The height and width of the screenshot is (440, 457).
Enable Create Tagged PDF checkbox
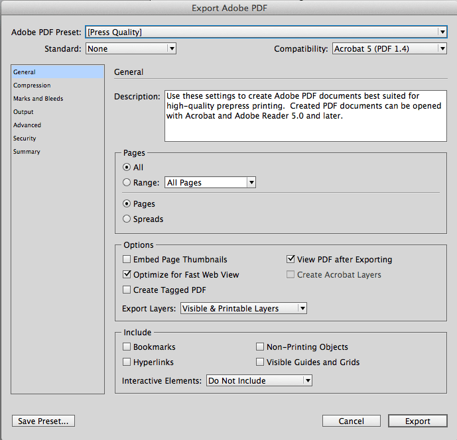click(127, 290)
